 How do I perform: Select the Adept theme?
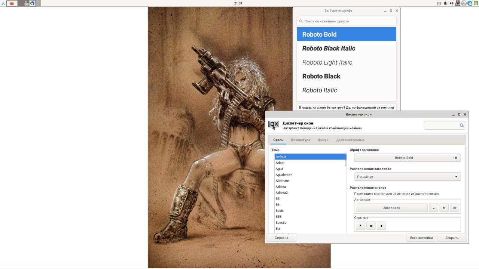coord(310,163)
